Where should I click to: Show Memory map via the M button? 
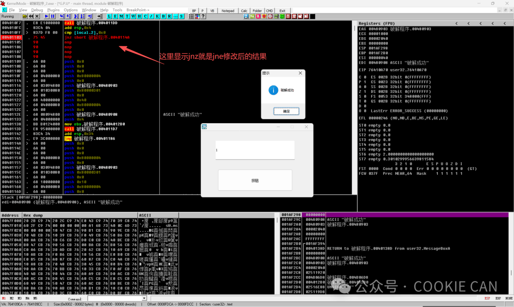pyautogui.click(x=121, y=16)
